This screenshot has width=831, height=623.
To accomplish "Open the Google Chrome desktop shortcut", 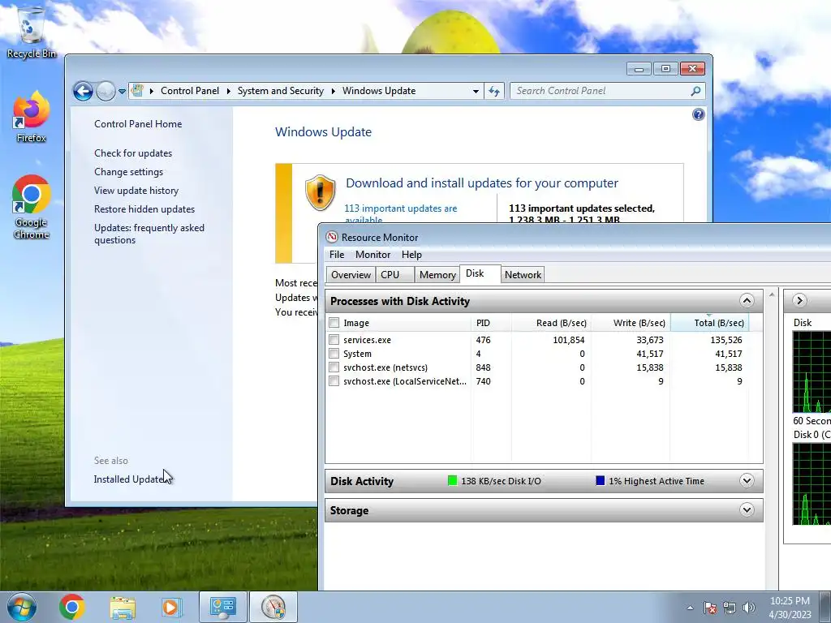I will (31, 207).
